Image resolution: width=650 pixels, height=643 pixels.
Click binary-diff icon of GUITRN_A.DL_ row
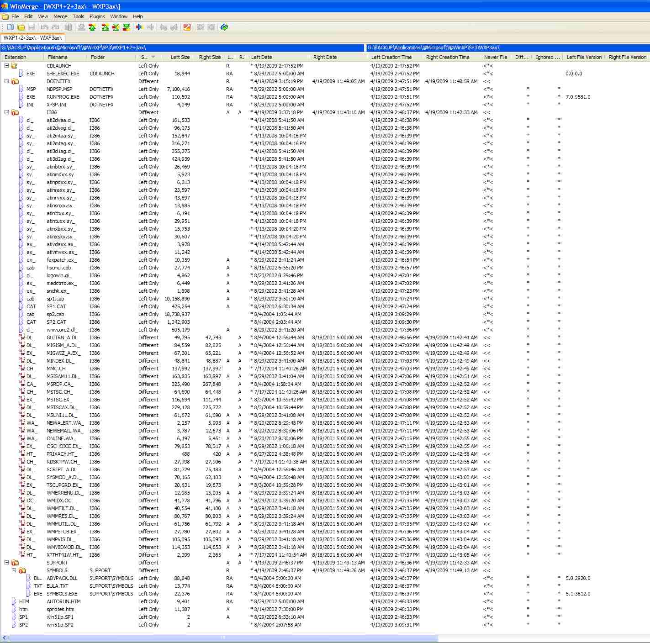click(22, 337)
